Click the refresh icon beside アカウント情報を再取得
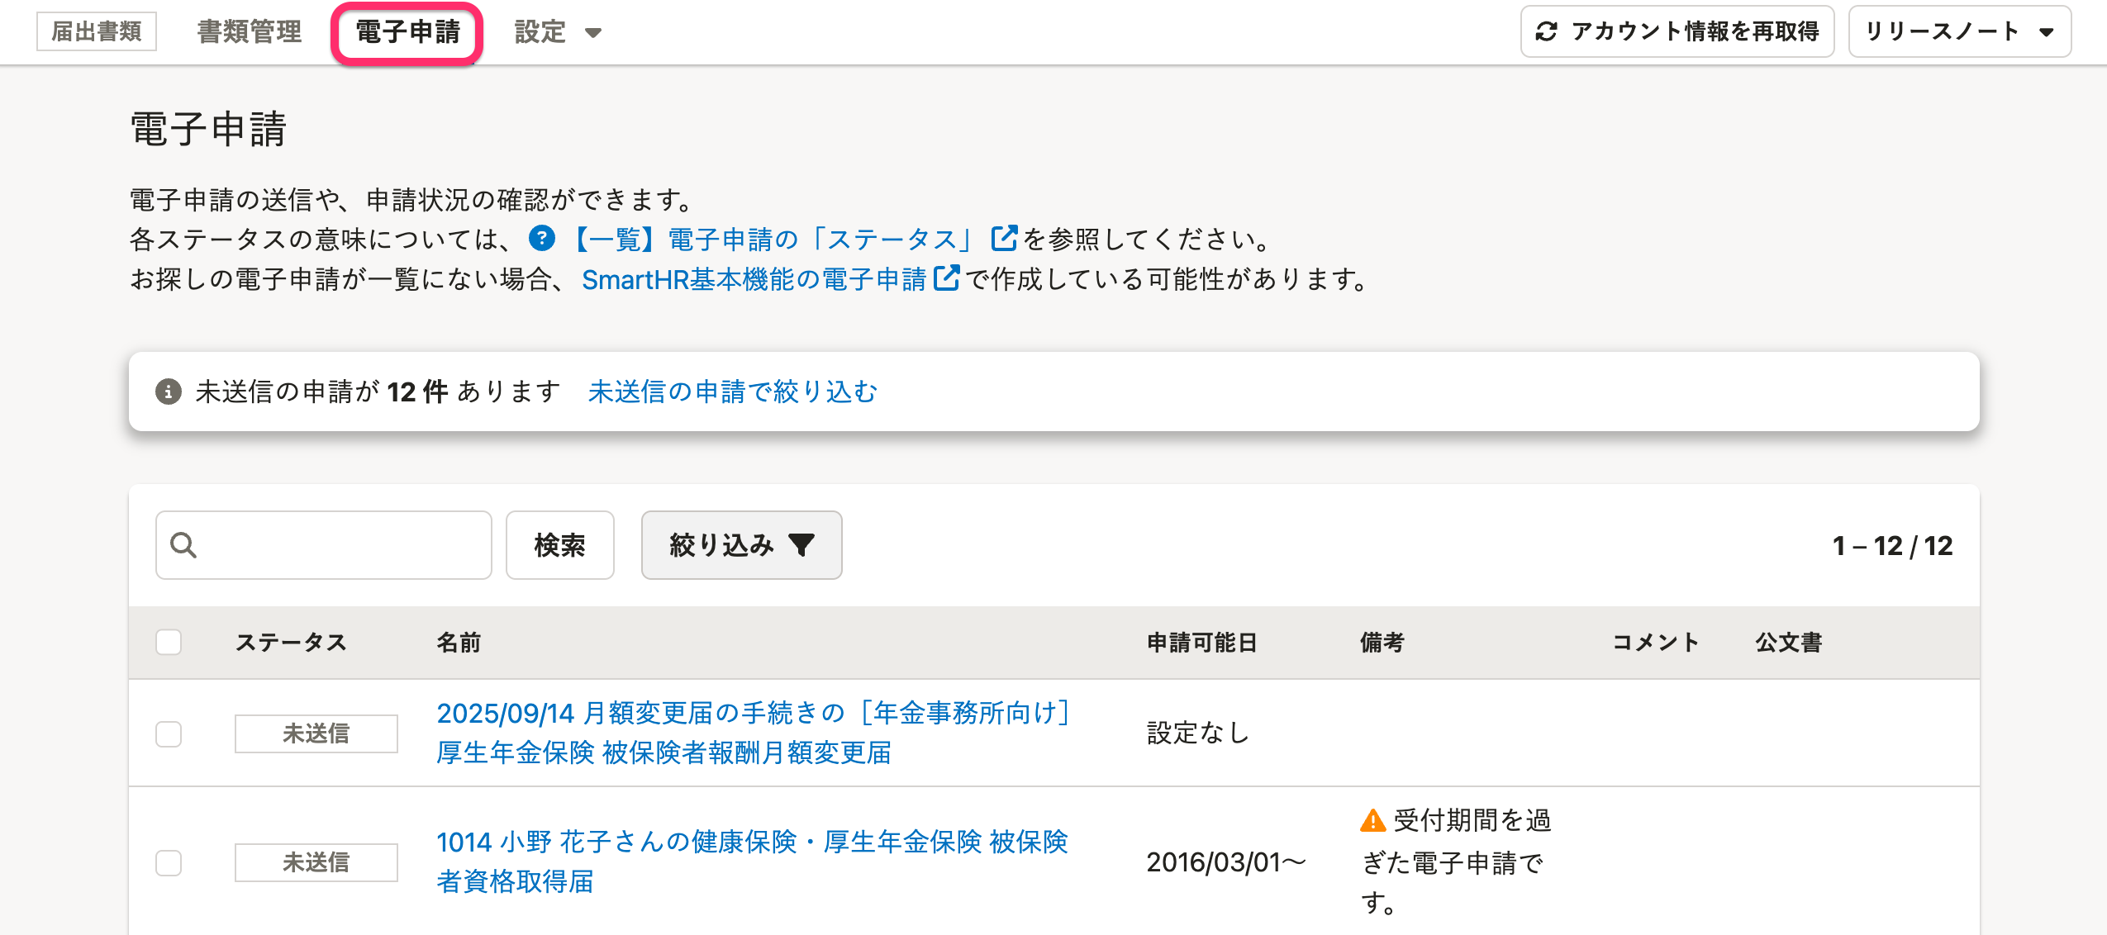This screenshot has width=2107, height=935. coord(1546,31)
